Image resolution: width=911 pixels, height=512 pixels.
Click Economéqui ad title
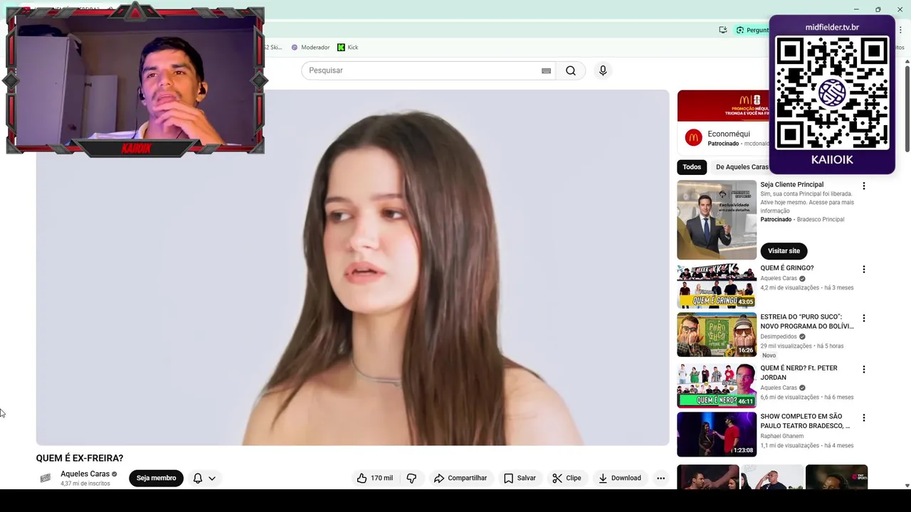pos(729,134)
